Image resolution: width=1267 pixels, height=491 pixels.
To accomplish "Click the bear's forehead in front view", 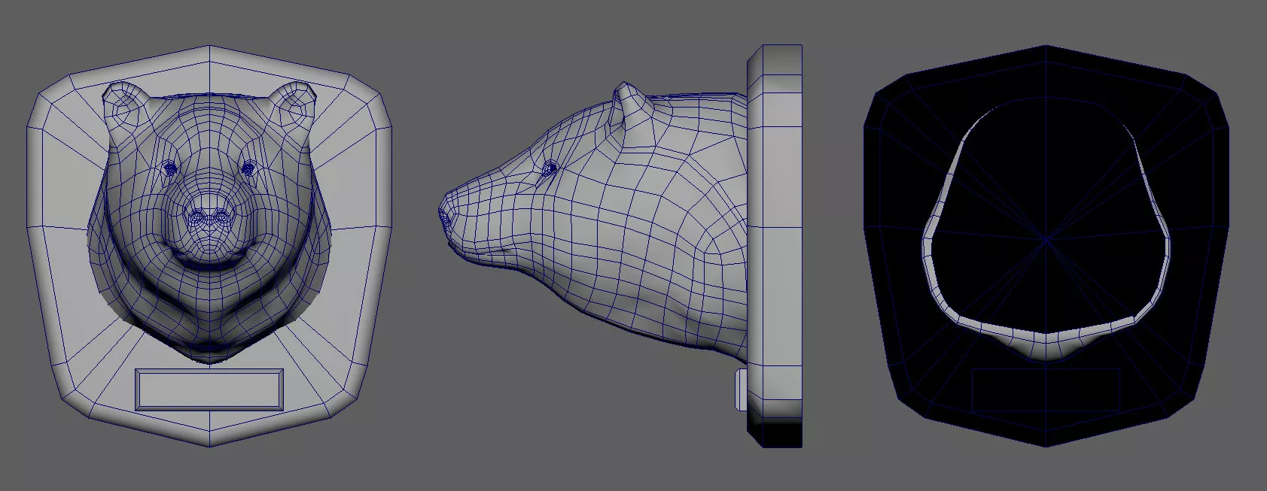I will [x=209, y=135].
